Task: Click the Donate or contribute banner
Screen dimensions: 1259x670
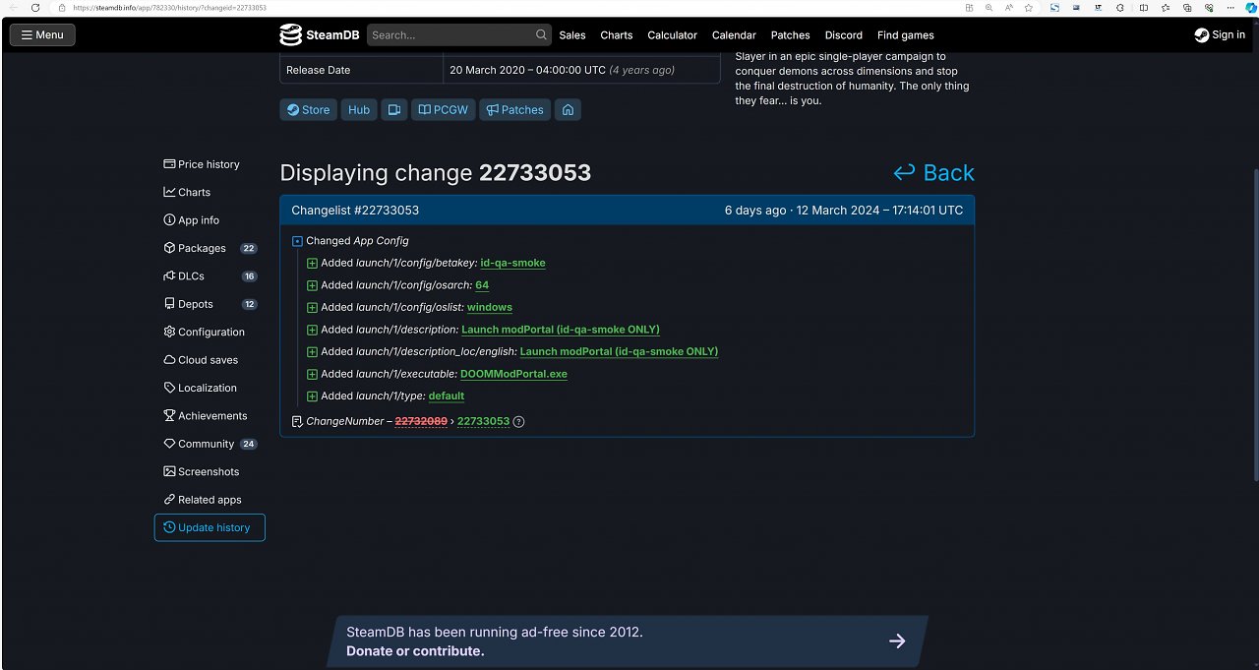Action: coord(628,641)
